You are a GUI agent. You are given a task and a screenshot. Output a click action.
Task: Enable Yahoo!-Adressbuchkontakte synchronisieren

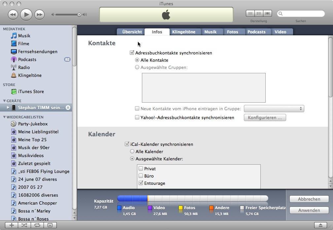[x=137, y=117]
